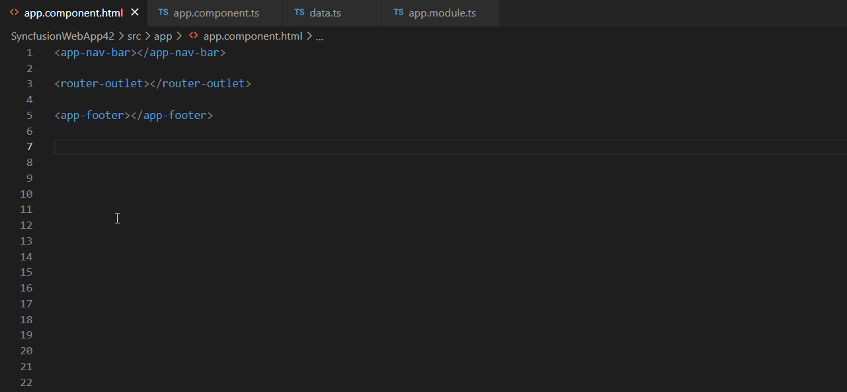This screenshot has width=847, height=392.
Task: Click the TS icon on app.module.ts tab
Action: click(x=398, y=12)
